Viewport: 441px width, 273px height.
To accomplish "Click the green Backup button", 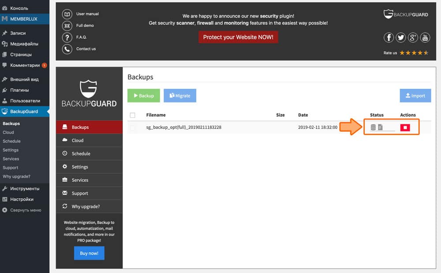I will (143, 95).
